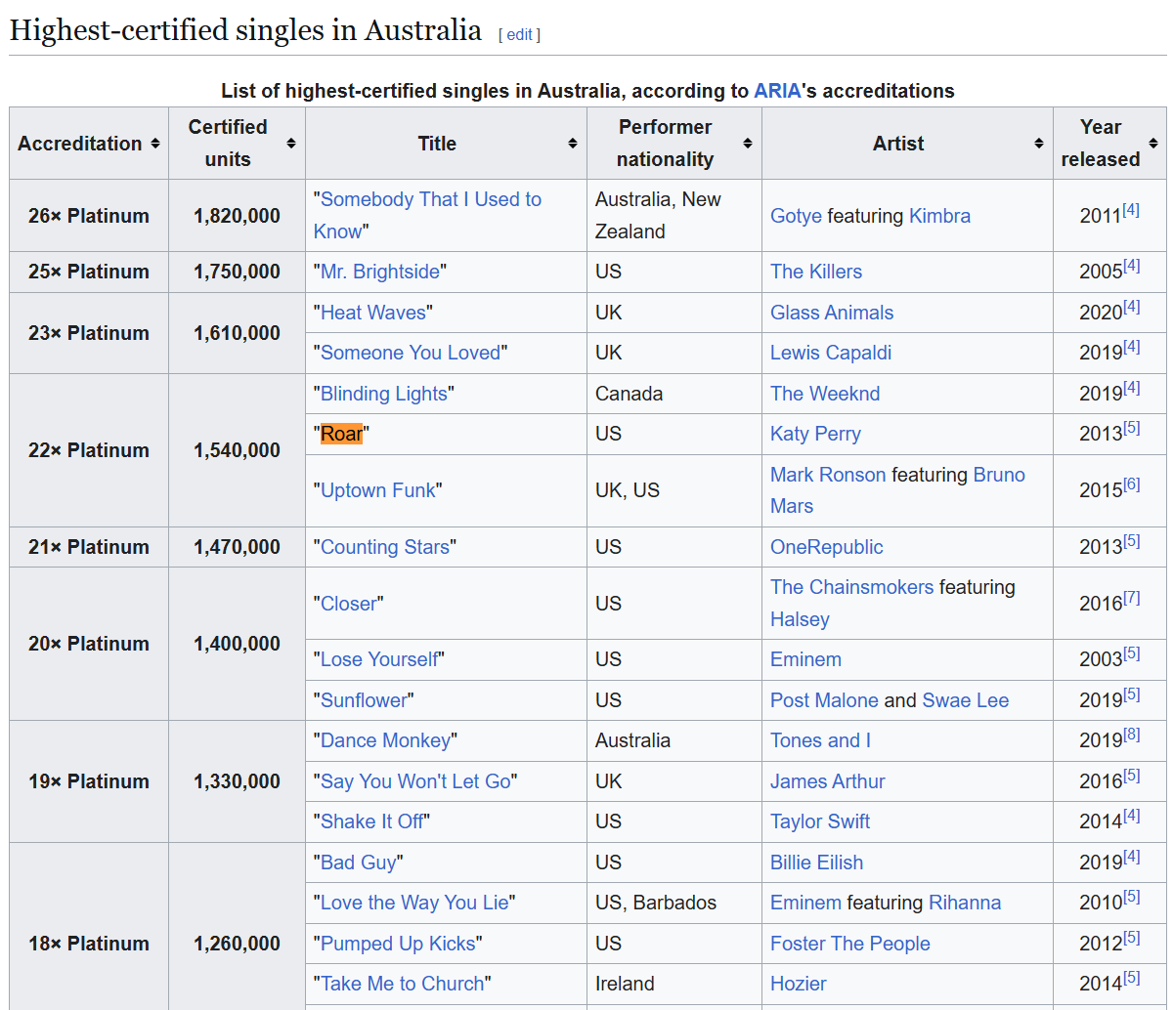The image size is (1173, 1010).
Task: Select the "1,820,000" certified units cell
Action: coord(237,216)
